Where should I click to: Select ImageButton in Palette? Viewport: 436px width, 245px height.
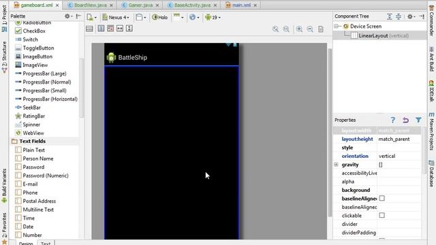[33, 56]
